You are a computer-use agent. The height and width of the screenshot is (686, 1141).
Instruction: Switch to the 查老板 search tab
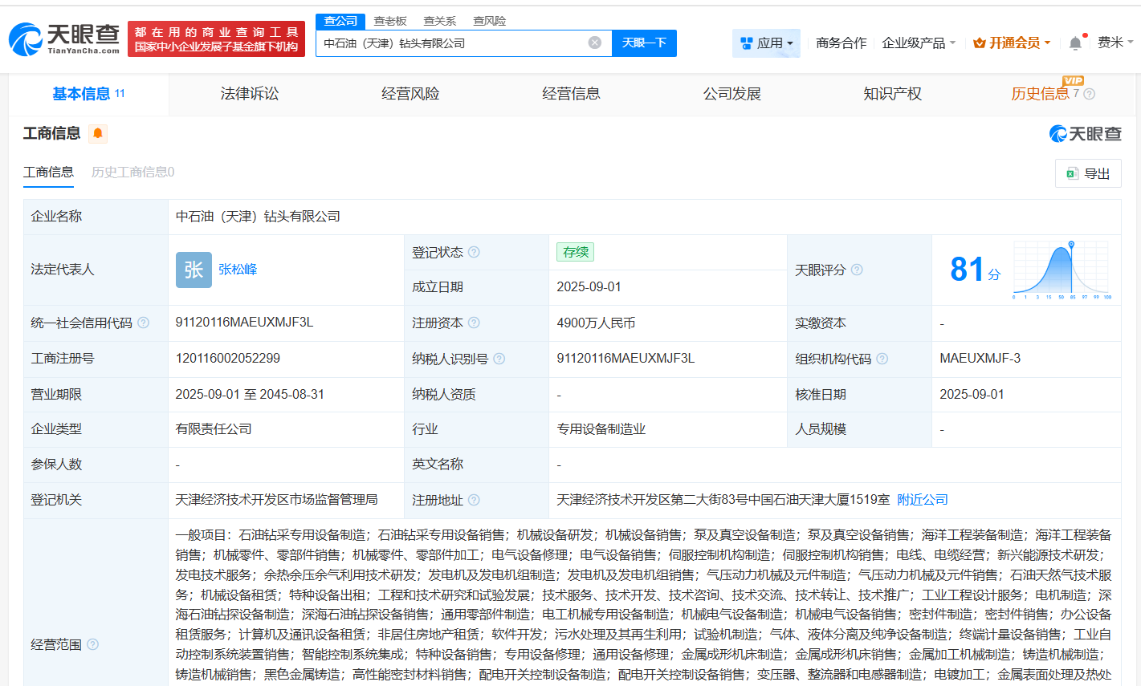pyautogui.click(x=389, y=20)
